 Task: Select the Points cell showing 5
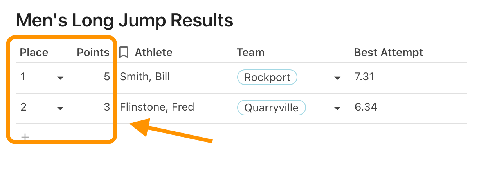[107, 77]
